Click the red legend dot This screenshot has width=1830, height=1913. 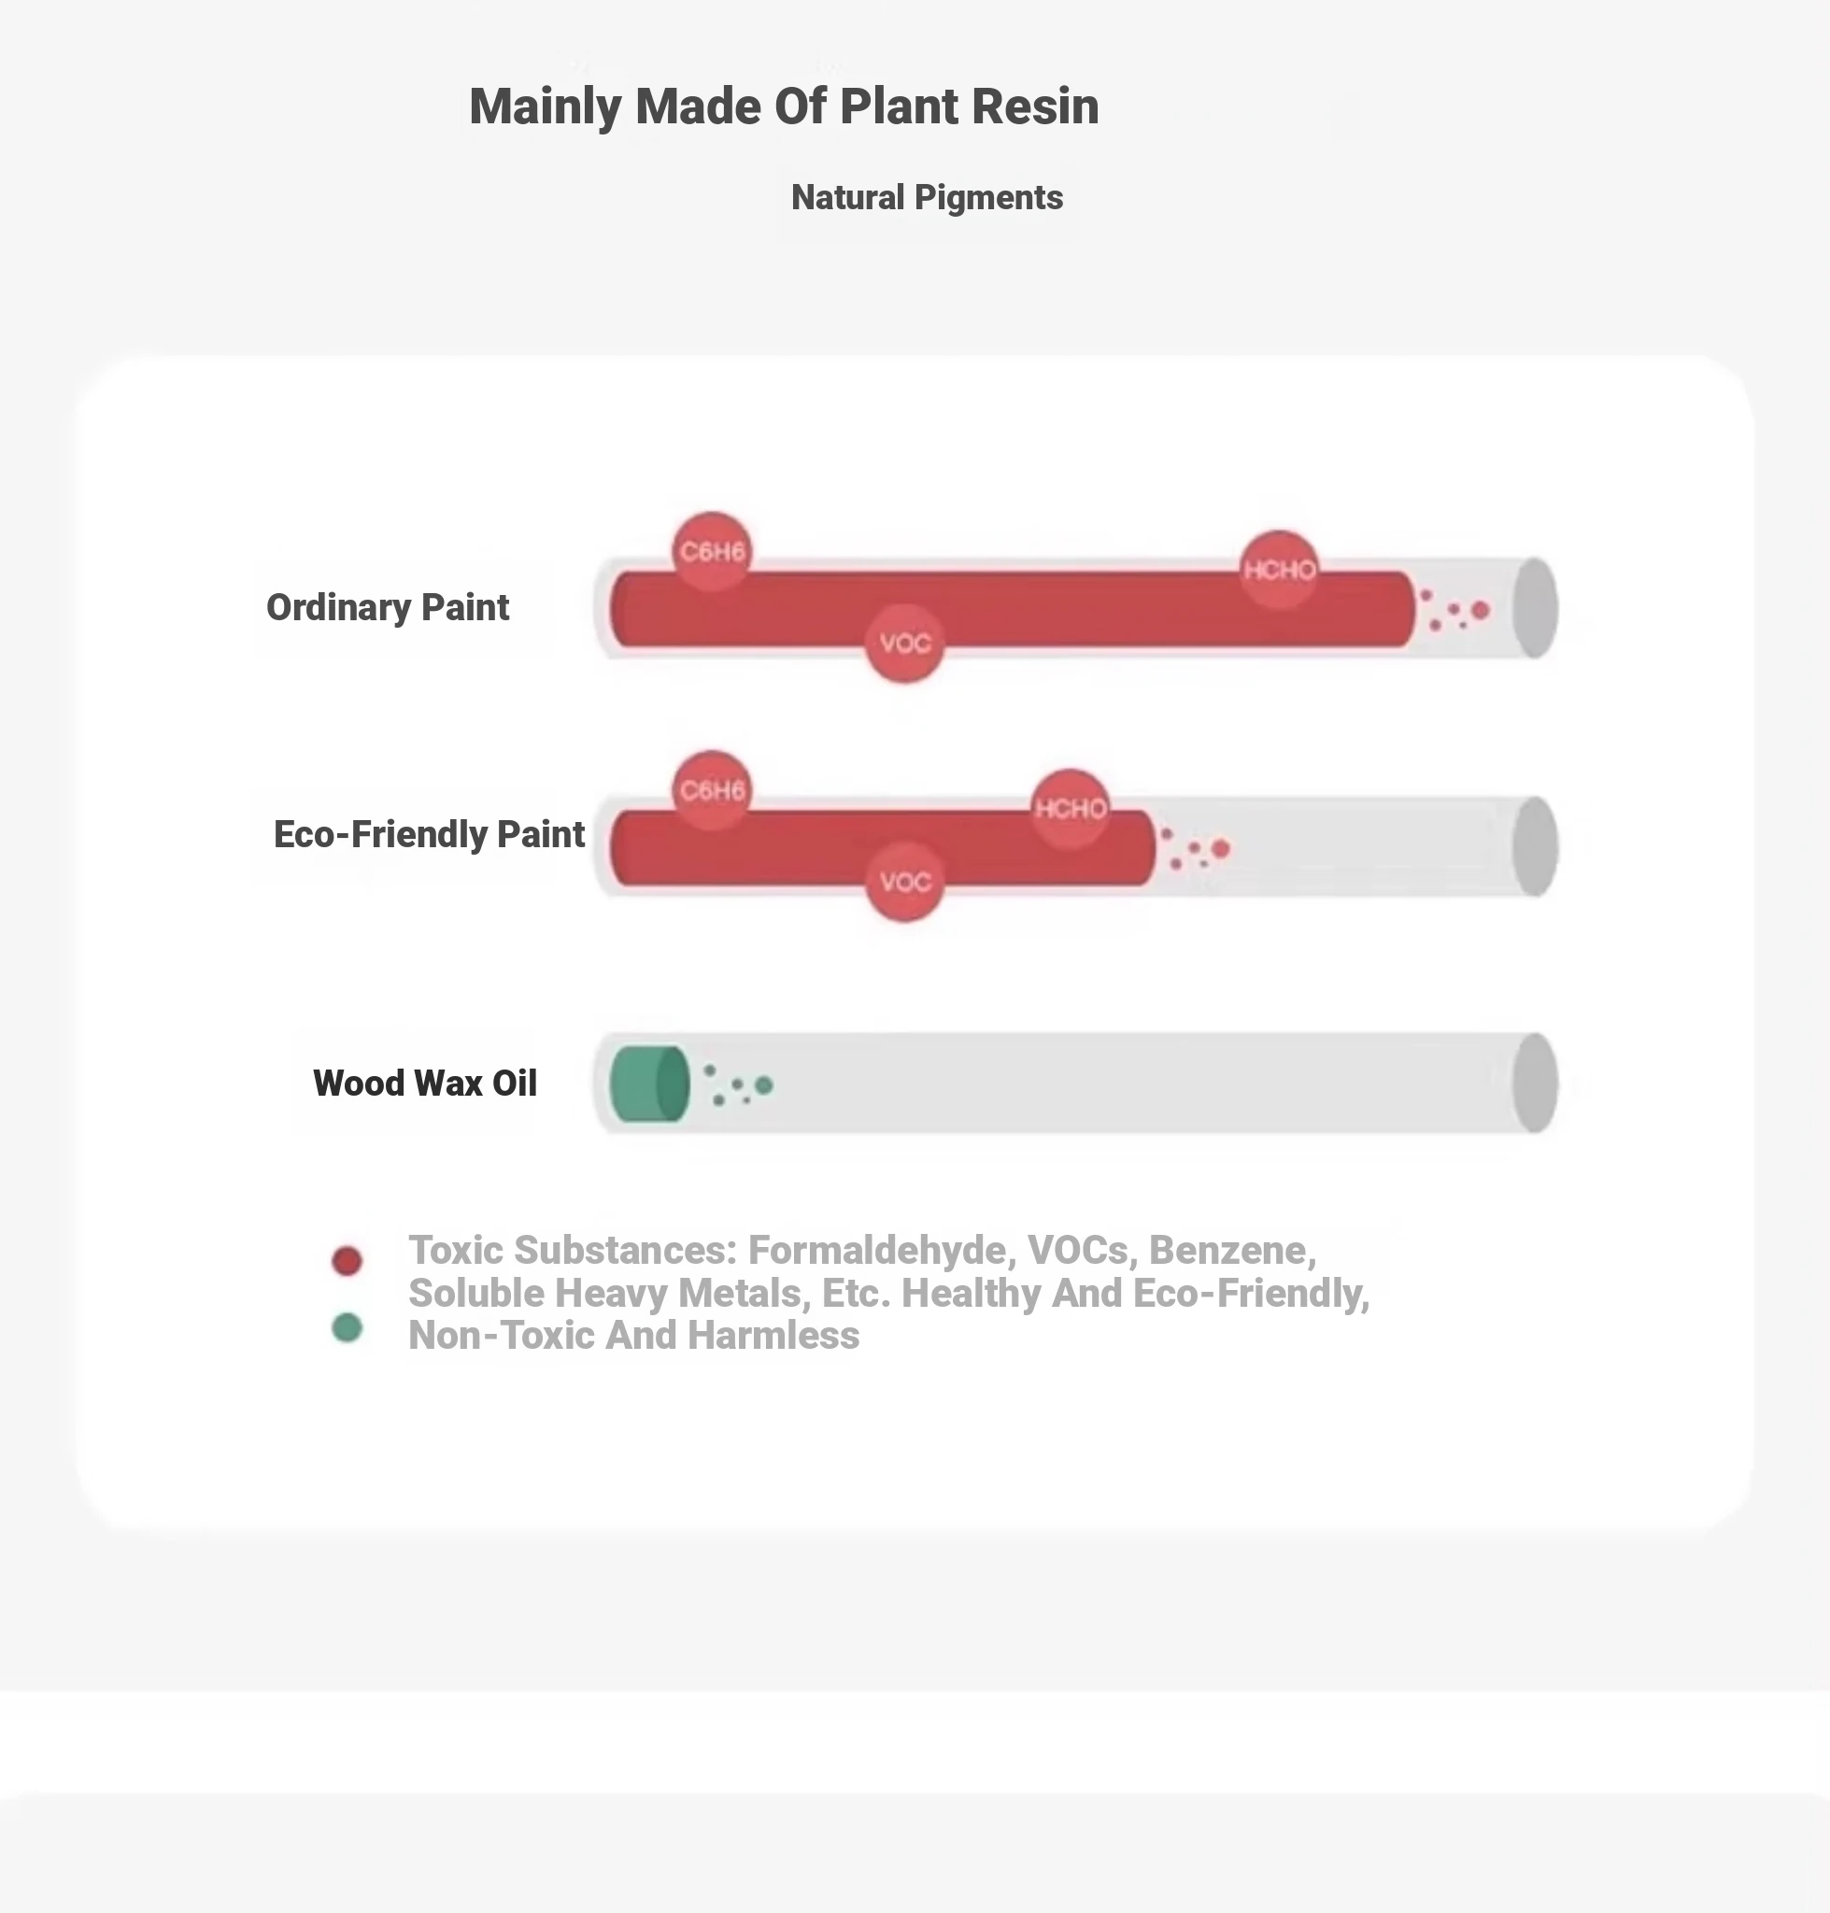(347, 1260)
